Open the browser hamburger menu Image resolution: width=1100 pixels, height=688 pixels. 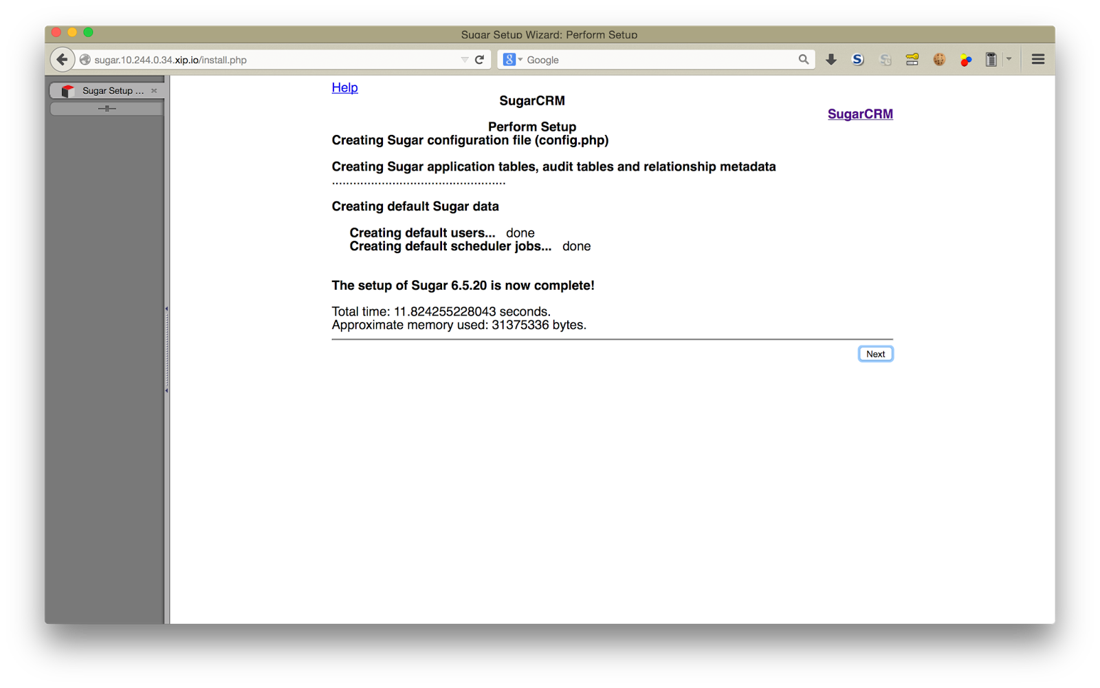pyautogui.click(x=1038, y=60)
